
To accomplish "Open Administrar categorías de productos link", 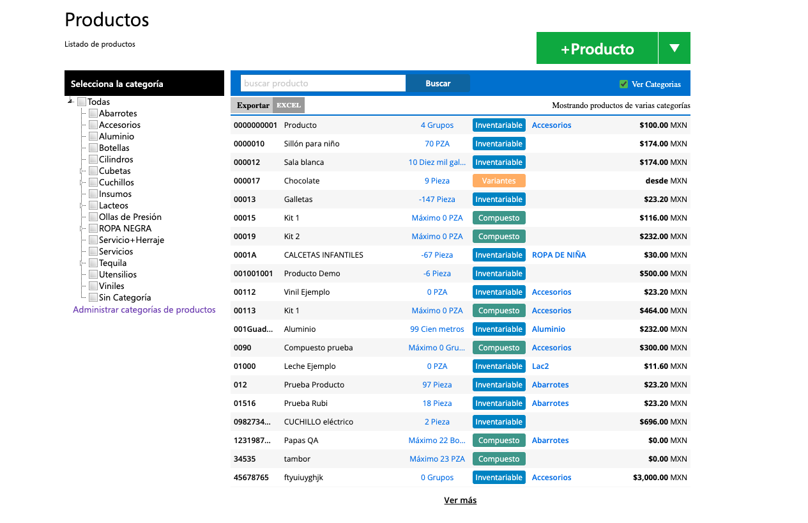I will click(x=144, y=309).
